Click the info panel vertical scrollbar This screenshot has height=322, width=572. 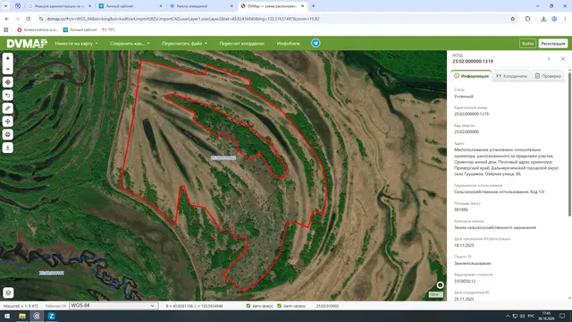(x=569, y=144)
